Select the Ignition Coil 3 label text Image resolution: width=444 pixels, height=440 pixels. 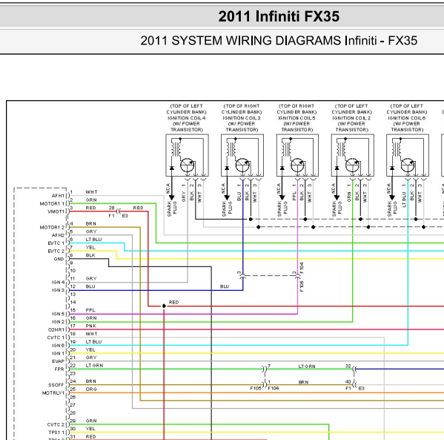point(242,118)
